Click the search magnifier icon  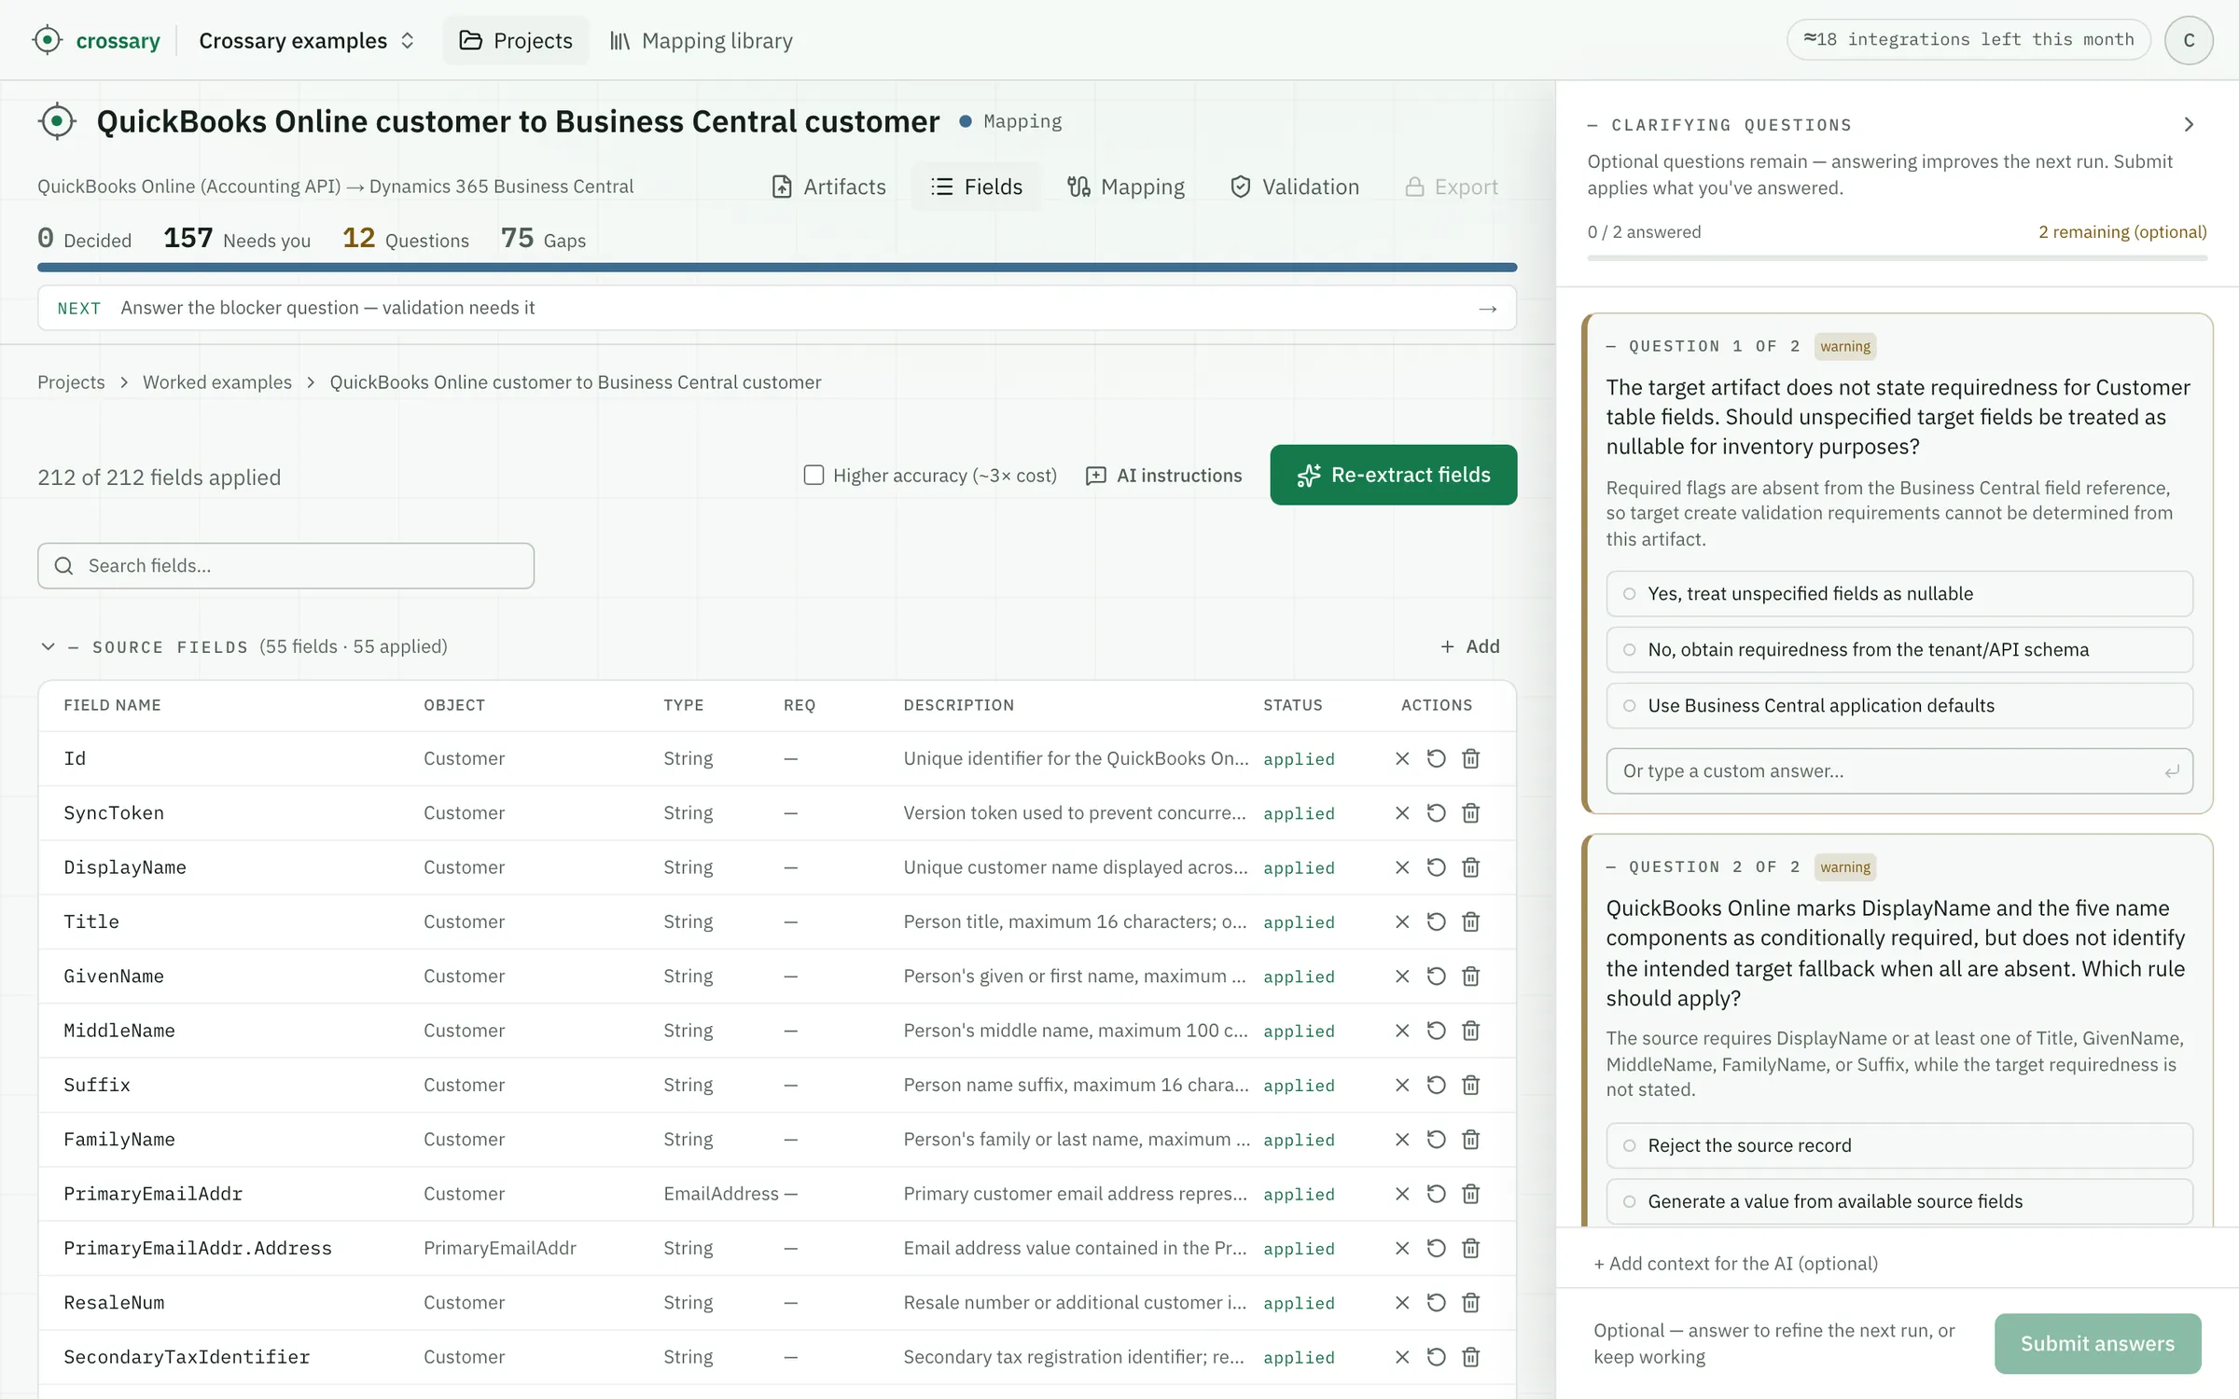point(63,566)
